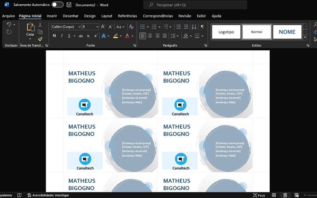
Task: Center align the paragraph
Action: (x=150, y=36)
